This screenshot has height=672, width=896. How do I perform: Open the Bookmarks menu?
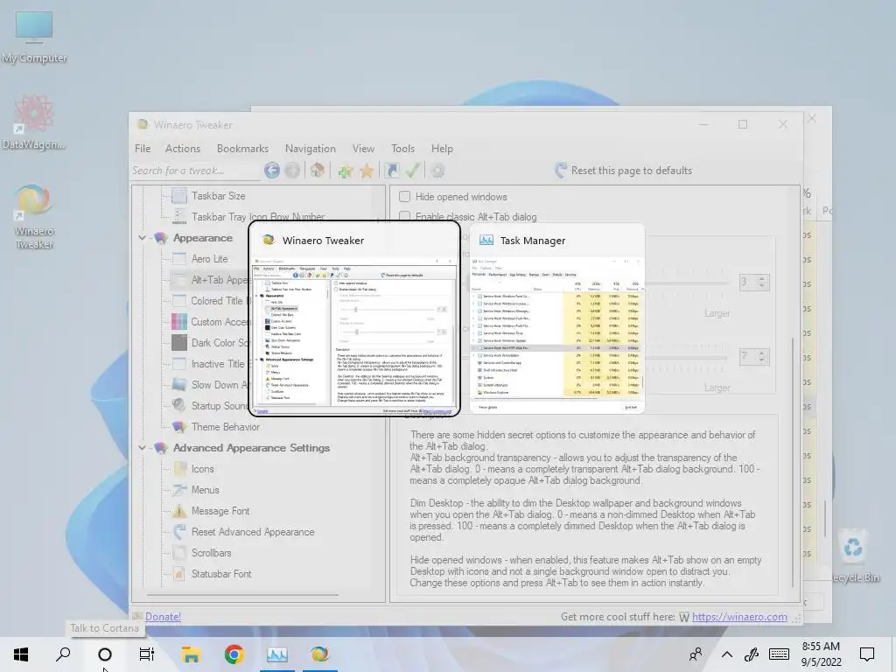coord(243,149)
